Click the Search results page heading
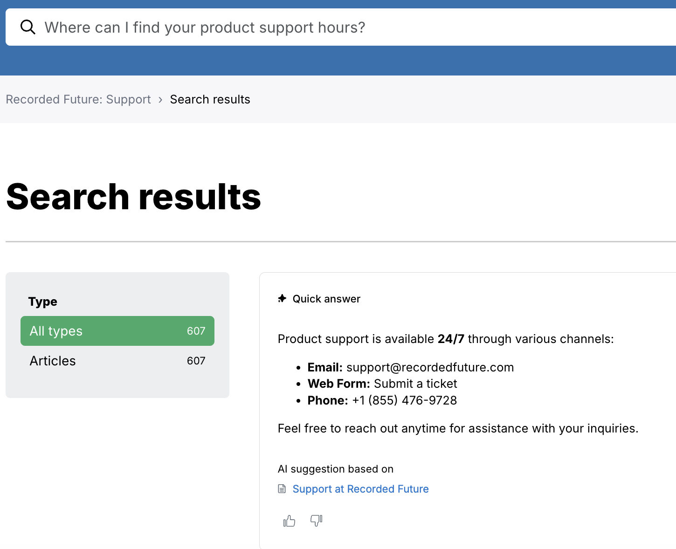Viewport: 676px width, 549px height. (134, 197)
